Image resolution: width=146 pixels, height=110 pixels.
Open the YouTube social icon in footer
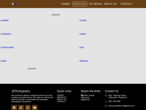(x=35, y=108)
